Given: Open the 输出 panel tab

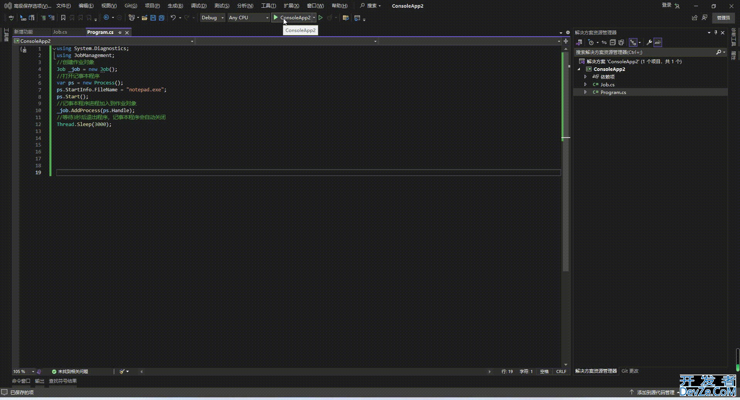Looking at the screenshot, I should tap(40, 381).
